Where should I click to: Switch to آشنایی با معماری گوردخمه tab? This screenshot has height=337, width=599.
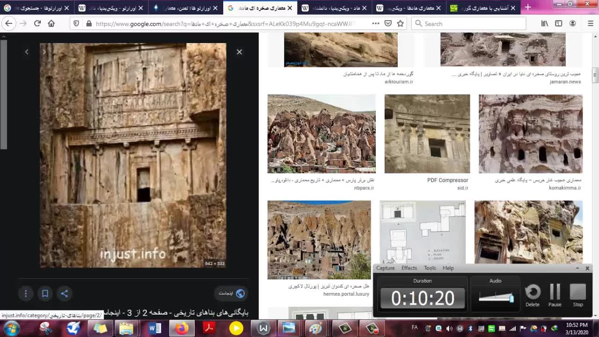pyautogui.click(x=483, y=8)
